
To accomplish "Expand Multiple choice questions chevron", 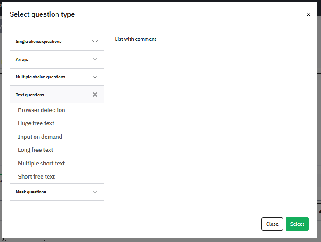I will click(95, 77).
